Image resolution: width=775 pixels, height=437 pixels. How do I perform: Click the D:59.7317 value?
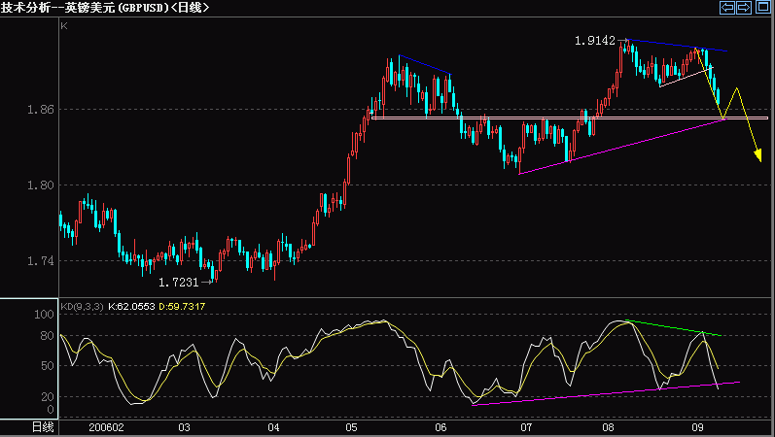click(182, 307)
